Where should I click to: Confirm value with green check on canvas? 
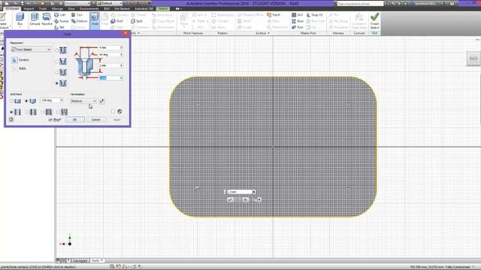pos(230,199)
